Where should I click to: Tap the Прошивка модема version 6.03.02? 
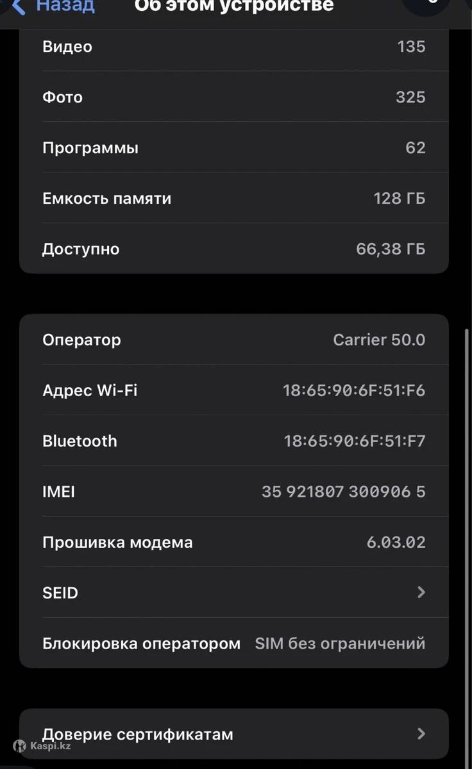396,542
